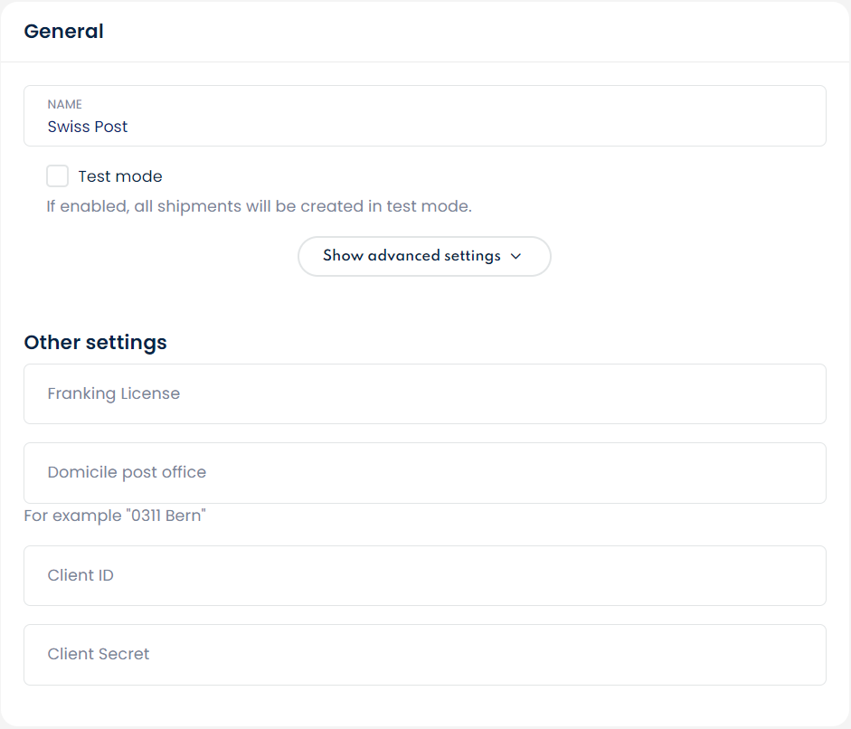Click into the Domicile post office field

pos(425,473)
